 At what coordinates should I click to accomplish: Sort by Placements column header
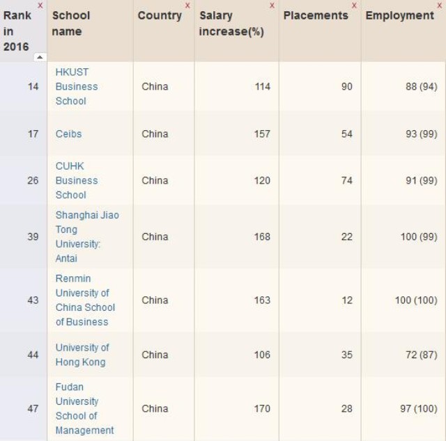316,15
